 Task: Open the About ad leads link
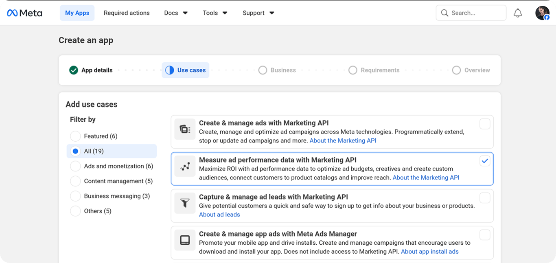click(x=219, y=215)
